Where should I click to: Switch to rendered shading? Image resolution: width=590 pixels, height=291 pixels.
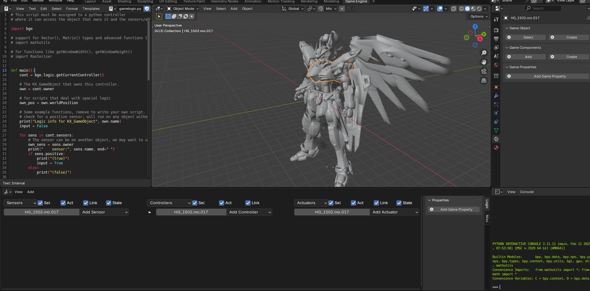point(479,9)
